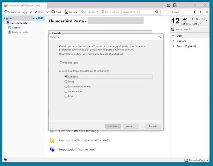Click the Avanti next button
This screenshot has height=166, width=213.
pyautogui.click(x=131, y=126)
